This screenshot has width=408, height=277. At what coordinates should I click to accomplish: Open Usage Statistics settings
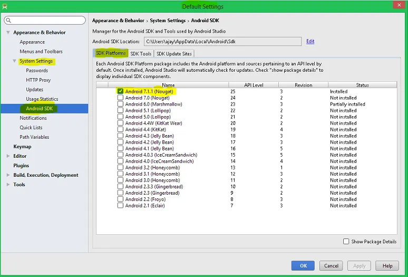[x=42, y=99]
